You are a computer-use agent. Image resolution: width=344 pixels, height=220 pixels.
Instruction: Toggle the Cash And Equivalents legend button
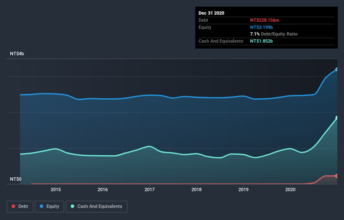click(96, 207)
